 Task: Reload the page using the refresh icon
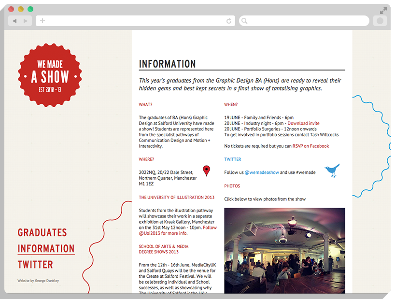pyautogui.click(x=229, y=21)
